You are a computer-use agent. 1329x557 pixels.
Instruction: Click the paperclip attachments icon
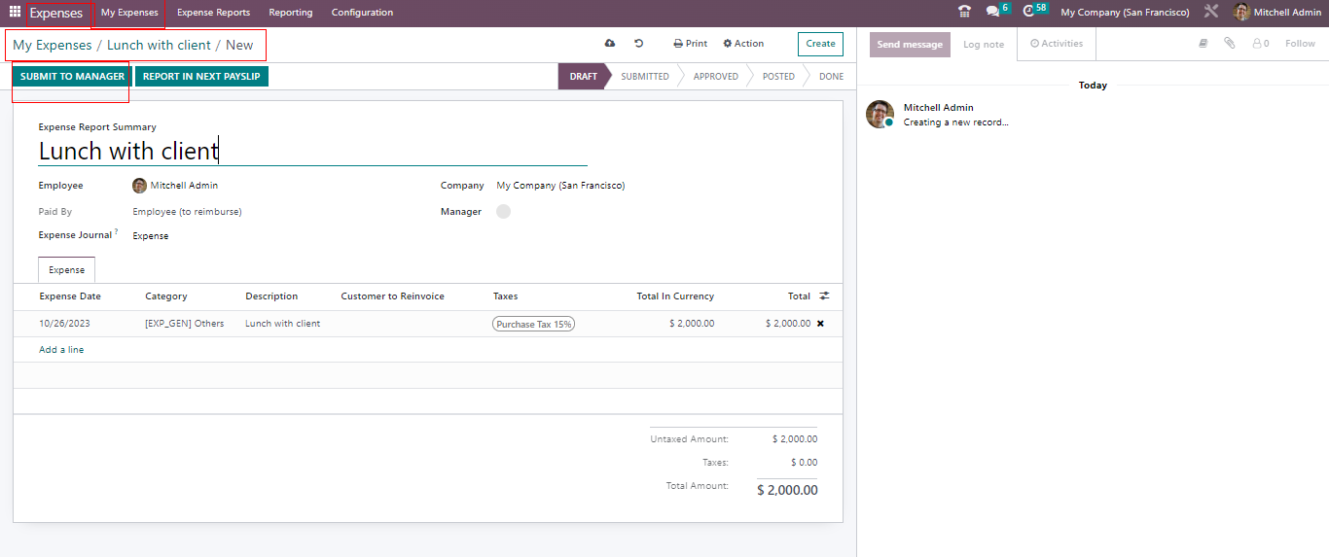click(1230, 44)
